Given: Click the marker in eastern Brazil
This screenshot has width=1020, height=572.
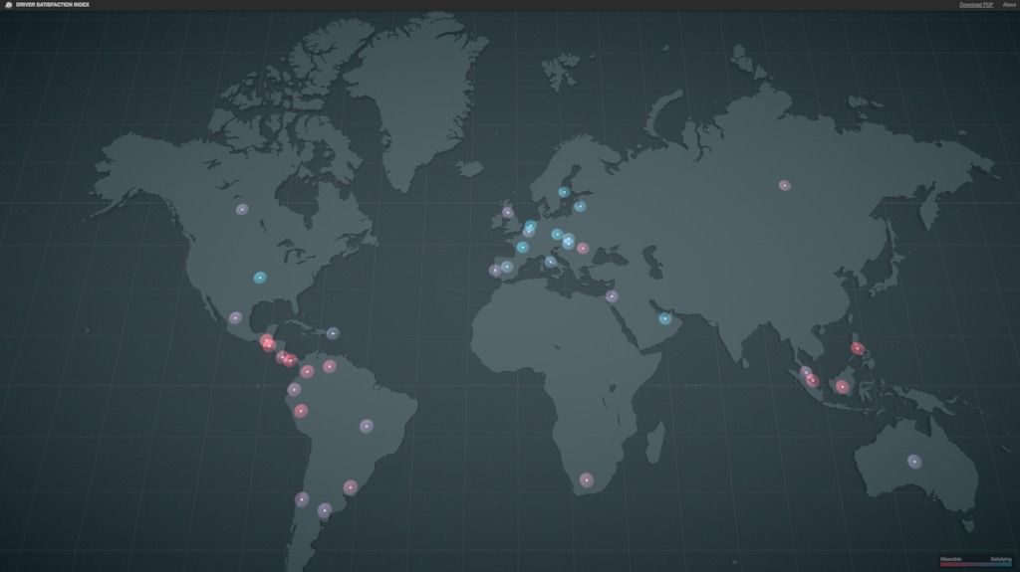Looking at the screenshot, I should [x=367, y=426].
